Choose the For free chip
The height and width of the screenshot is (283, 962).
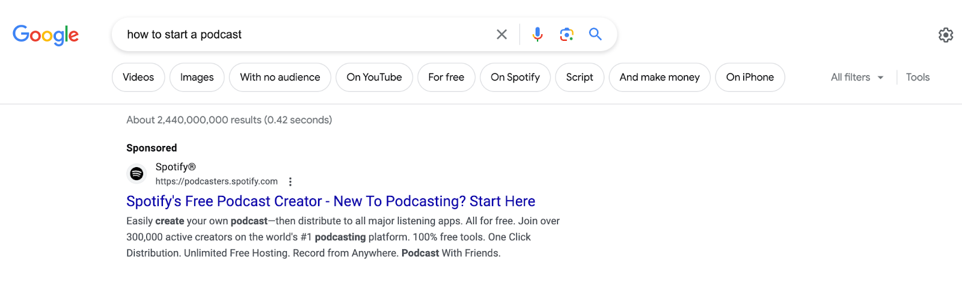coord(446,78)
